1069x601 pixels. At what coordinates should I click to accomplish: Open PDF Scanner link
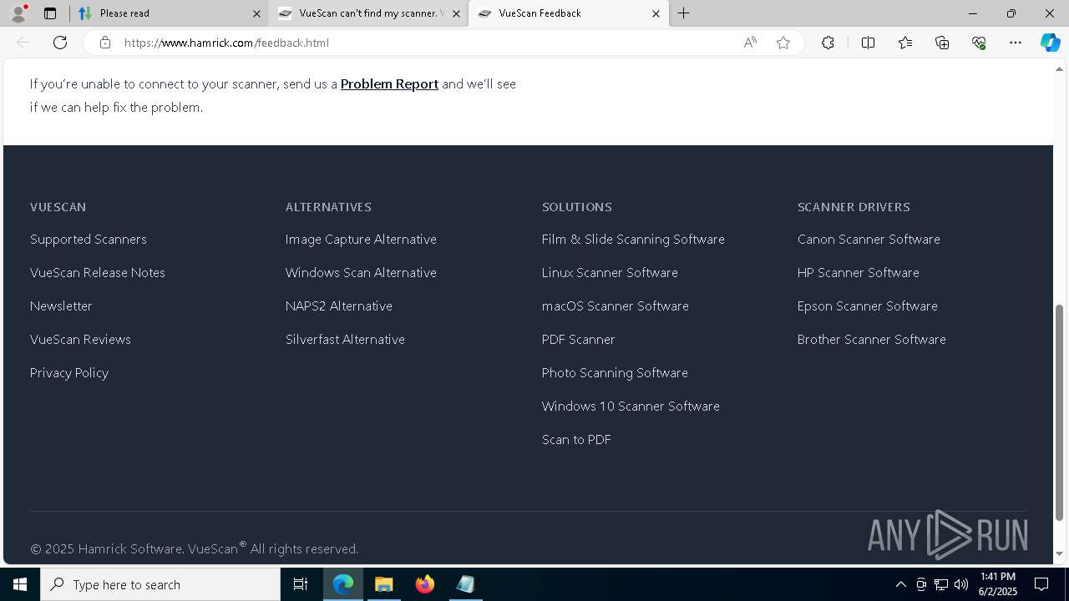579,340
